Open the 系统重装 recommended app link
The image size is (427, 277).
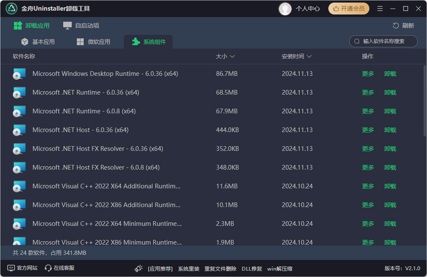(189, 269)
